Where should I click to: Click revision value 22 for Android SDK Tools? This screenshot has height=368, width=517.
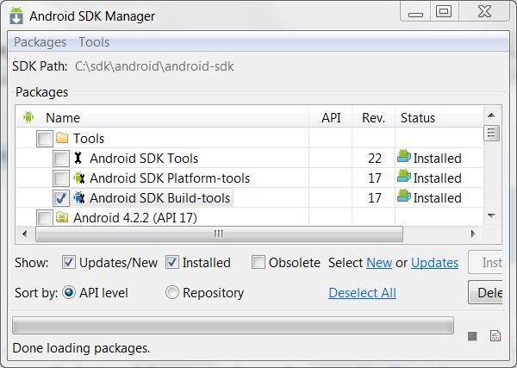tap(375, 159)
